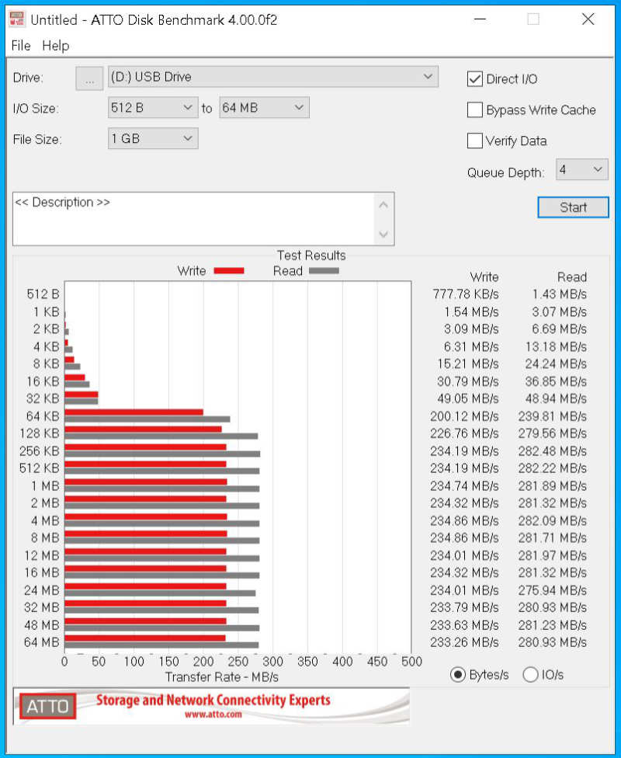621x758 pixels.
Task: Click the Test Results heading
Action: click(311, 256)
